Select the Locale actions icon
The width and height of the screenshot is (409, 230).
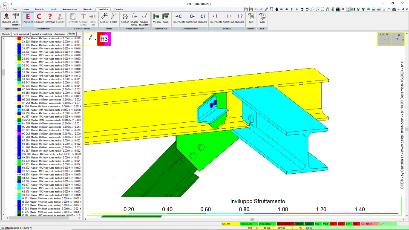113,19
